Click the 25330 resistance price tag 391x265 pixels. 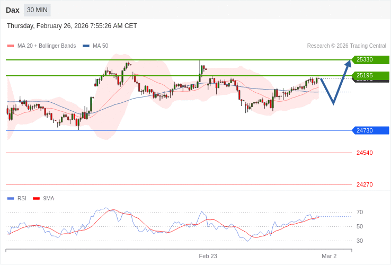tap(370, 60)
